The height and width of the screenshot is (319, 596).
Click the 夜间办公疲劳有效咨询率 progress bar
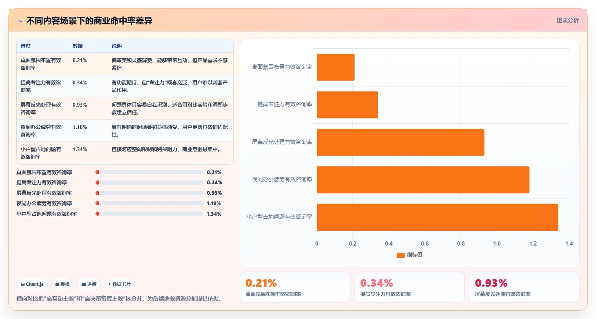pyautogui.click(x=150, y=203)
